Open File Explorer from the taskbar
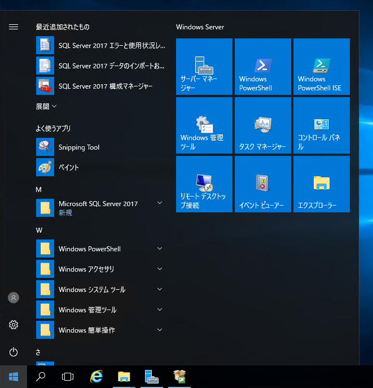373x388 pixels. point(124,377)
